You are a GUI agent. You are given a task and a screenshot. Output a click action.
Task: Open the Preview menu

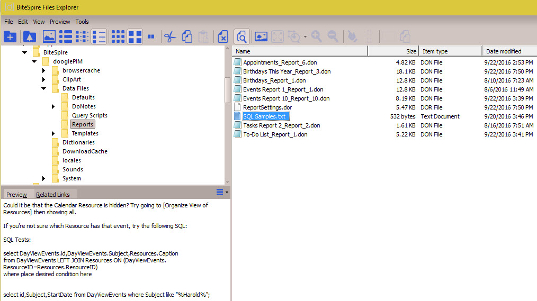[60, 22]
